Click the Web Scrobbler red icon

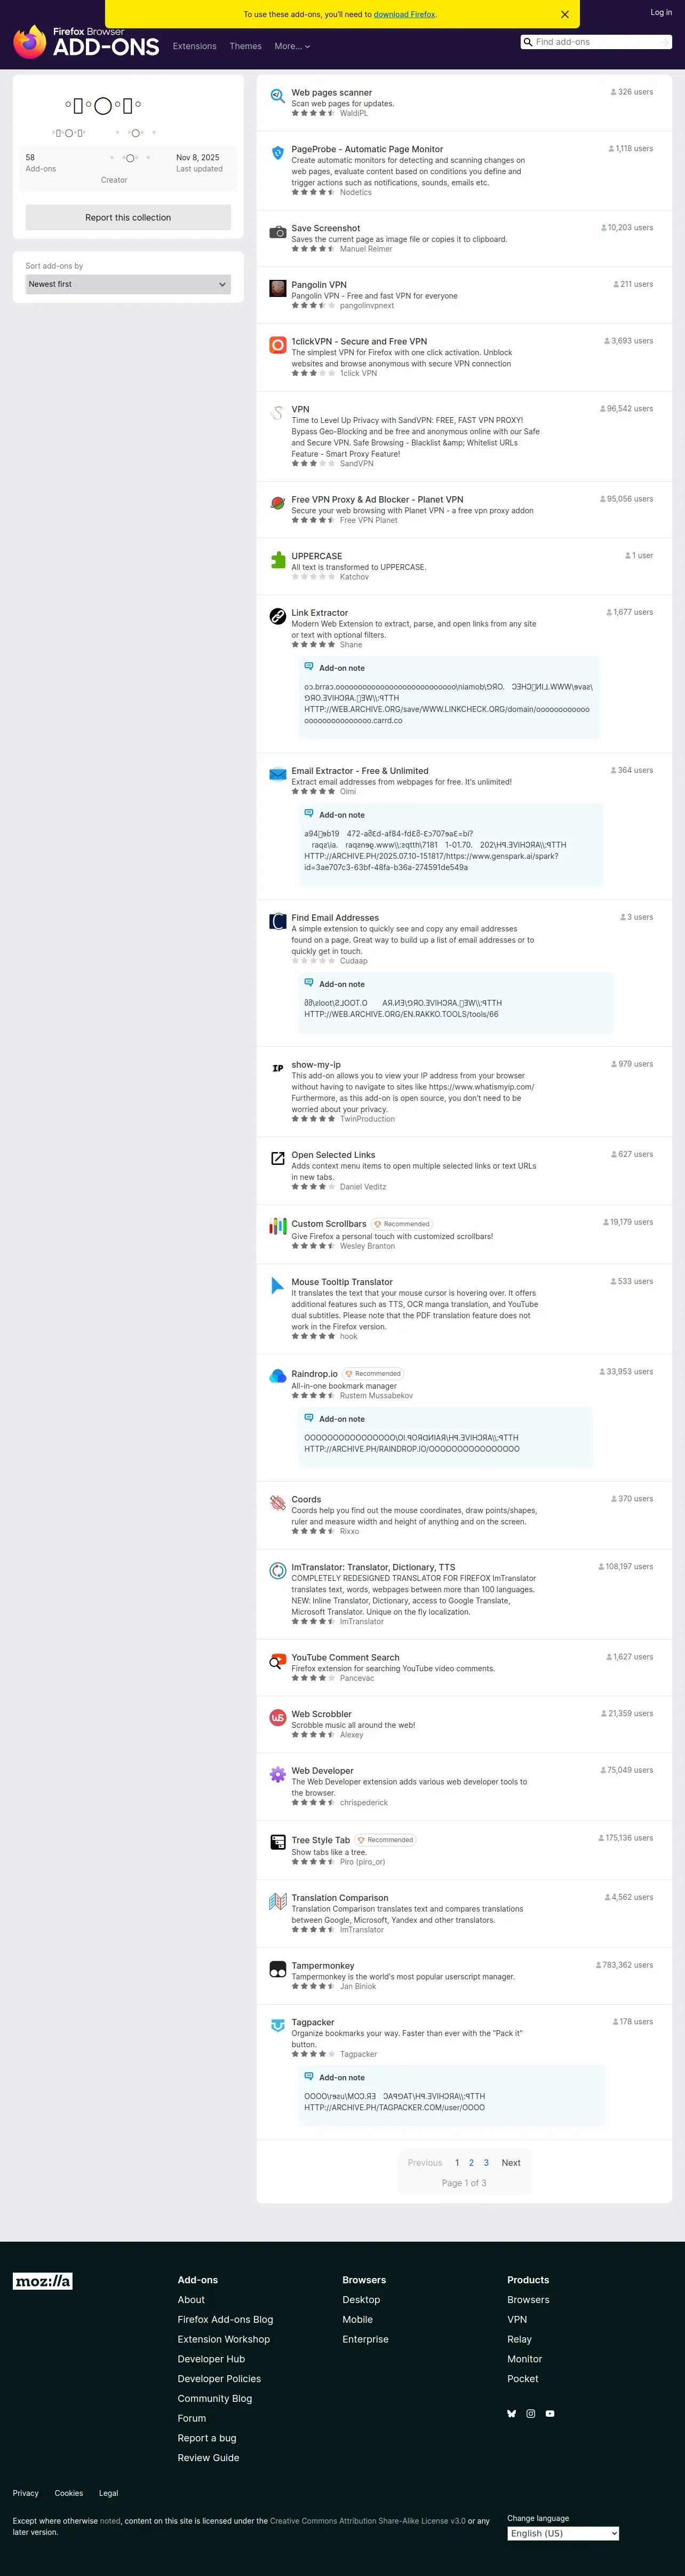click(277, 1718)
